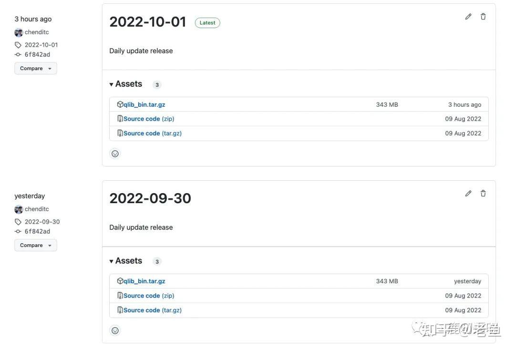
Task: Download Source code (zip) from 2022-10-01 release
Action: [149, 119]
